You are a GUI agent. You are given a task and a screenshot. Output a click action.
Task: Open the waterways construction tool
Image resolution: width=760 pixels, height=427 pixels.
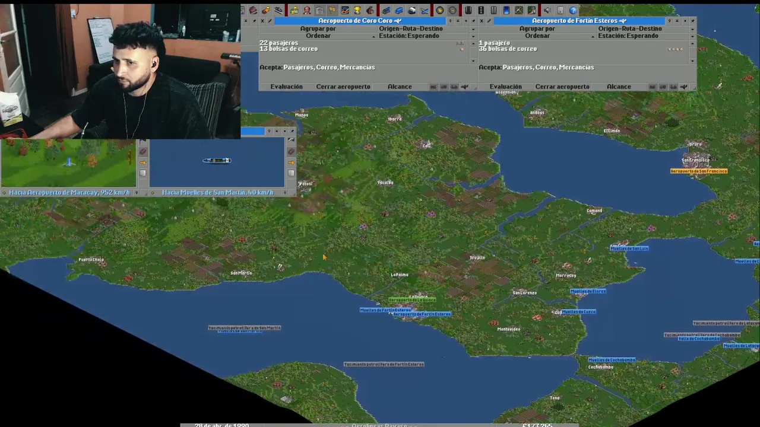506,10
